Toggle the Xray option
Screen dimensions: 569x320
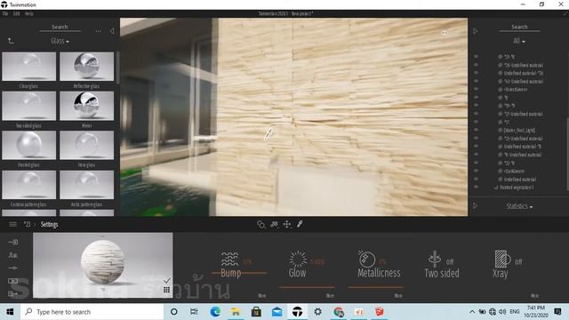point(507,265)
